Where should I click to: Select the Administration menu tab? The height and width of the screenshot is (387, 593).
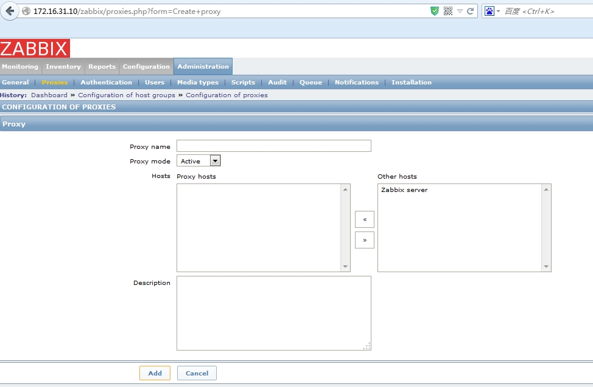click(203, 66)
